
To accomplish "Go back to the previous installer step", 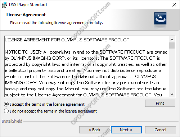I will point(95,130).
